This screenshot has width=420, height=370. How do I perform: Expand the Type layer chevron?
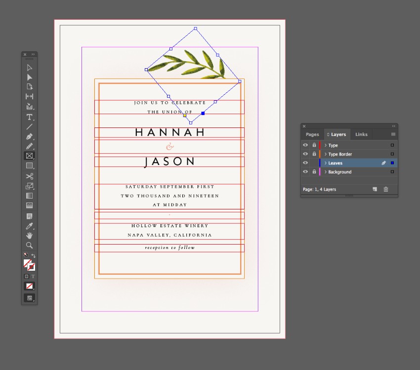[326, 145]
